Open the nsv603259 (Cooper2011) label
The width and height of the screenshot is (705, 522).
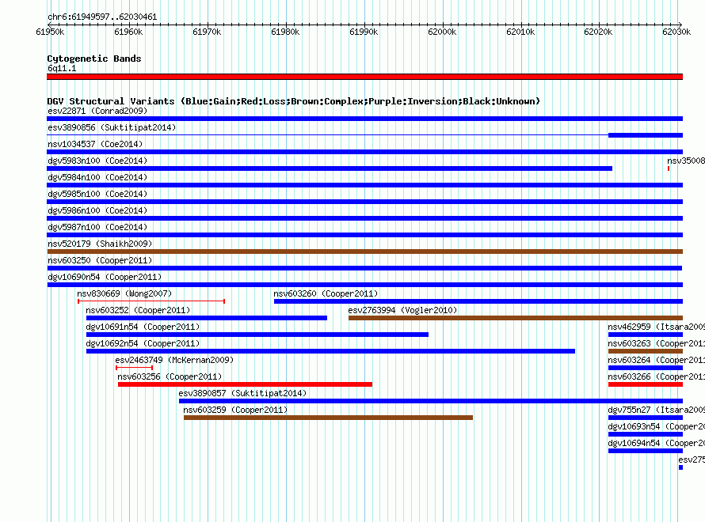(235, 410)
